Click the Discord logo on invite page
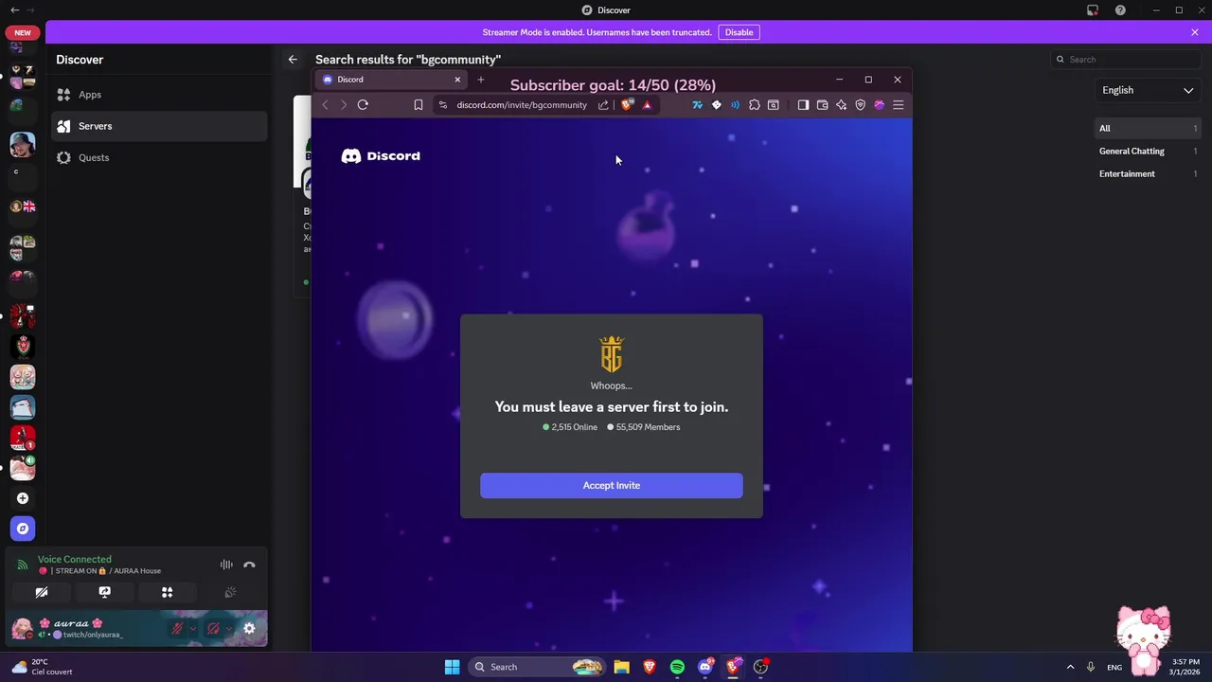The height and width of the screenshot is (682, 1212). pos(381,156)
